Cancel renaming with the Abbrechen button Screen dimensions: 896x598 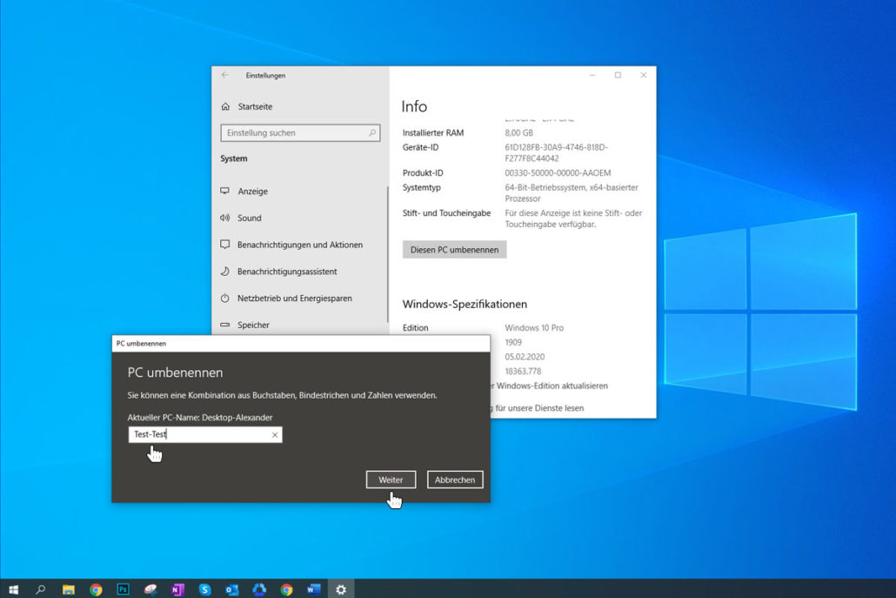(455, 480)
